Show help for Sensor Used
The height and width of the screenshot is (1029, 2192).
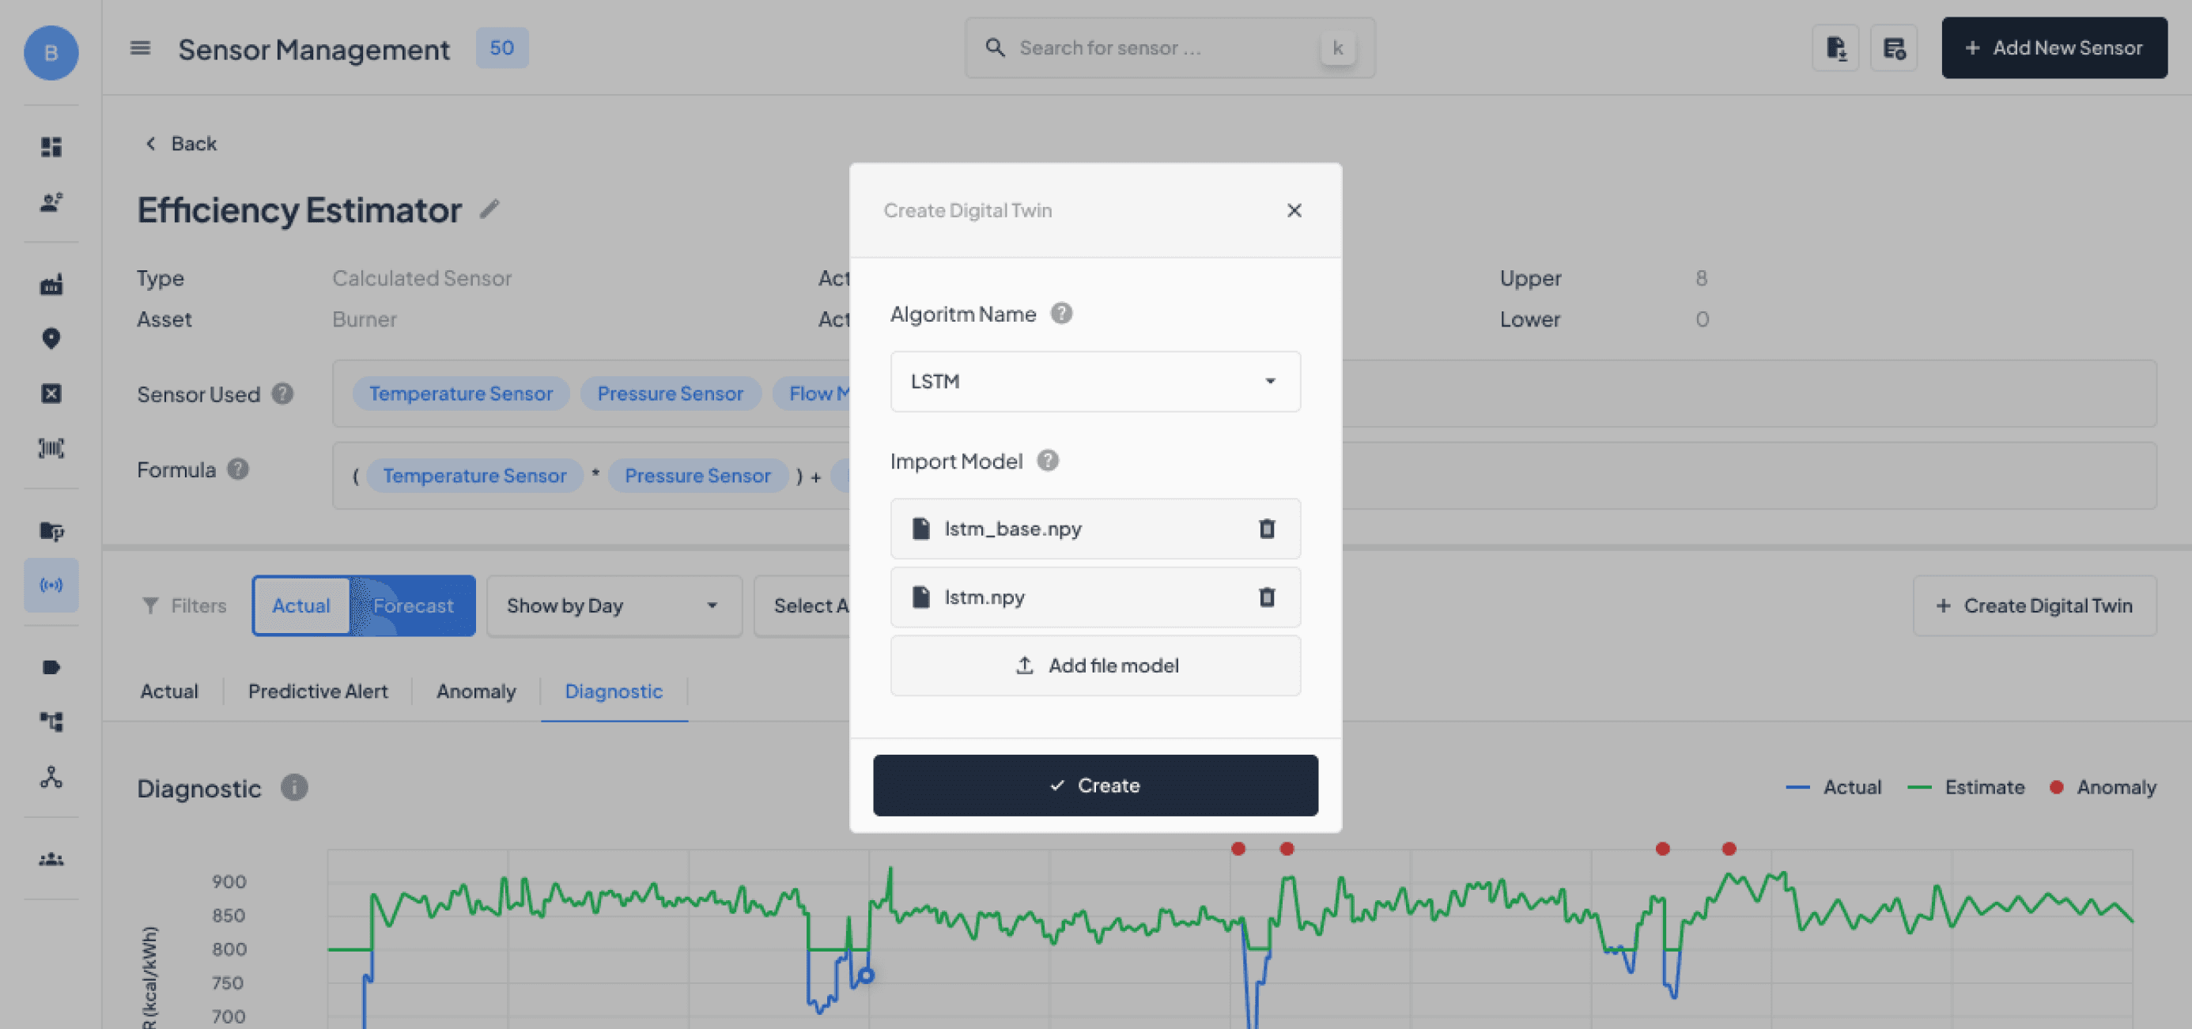(x=282, y=394)
